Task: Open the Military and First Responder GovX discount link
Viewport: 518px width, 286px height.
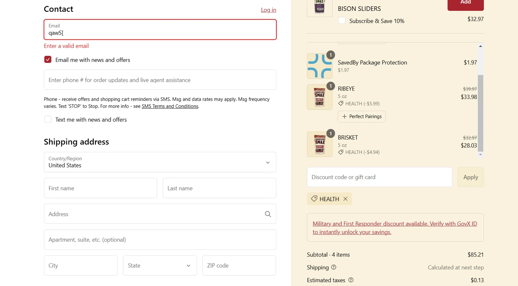Action: [395, 228]
